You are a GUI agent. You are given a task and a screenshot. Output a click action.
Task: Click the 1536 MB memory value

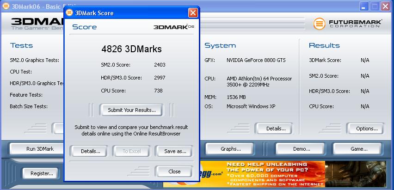tap(236, 97)
